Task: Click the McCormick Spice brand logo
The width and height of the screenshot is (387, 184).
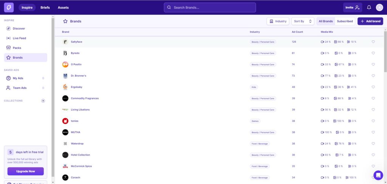Action: 65,166
